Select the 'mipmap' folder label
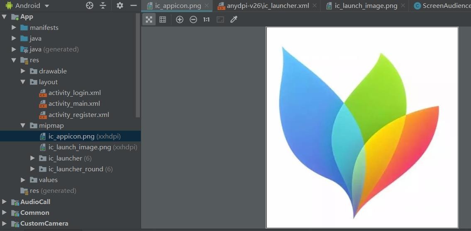The height and width of the screenshot is (231, 471). tap(51, 125)
